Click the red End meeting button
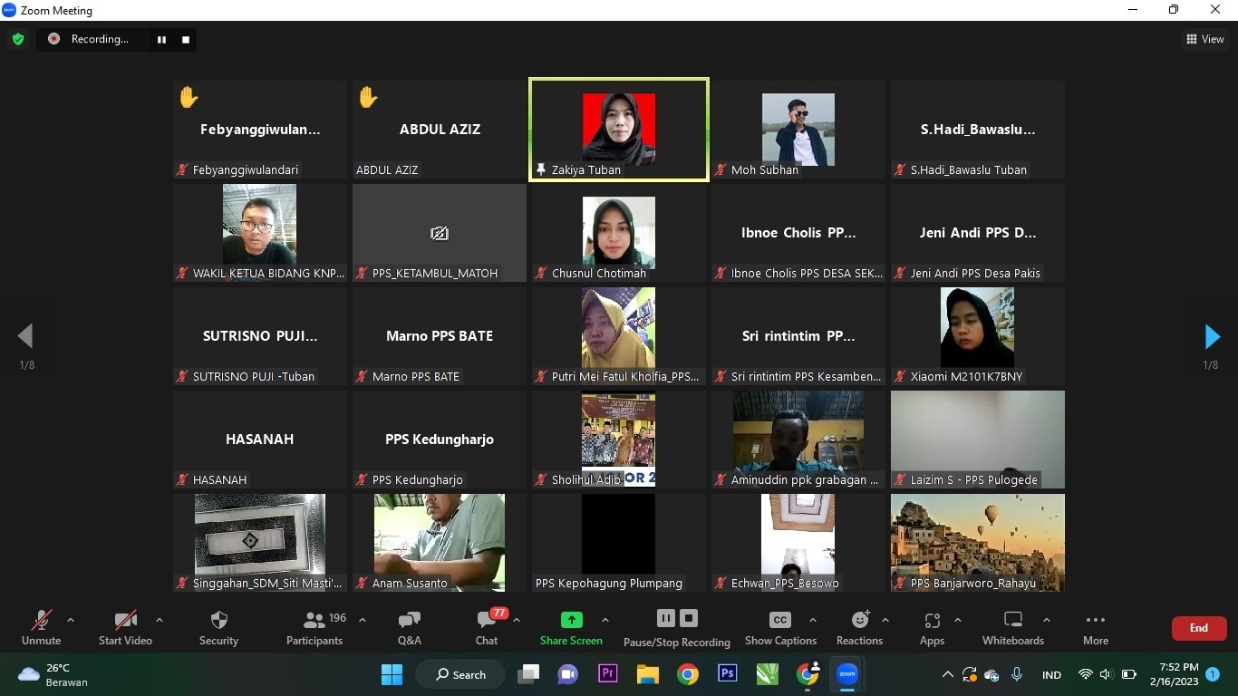The image size is (1238, 696). 1198,627
